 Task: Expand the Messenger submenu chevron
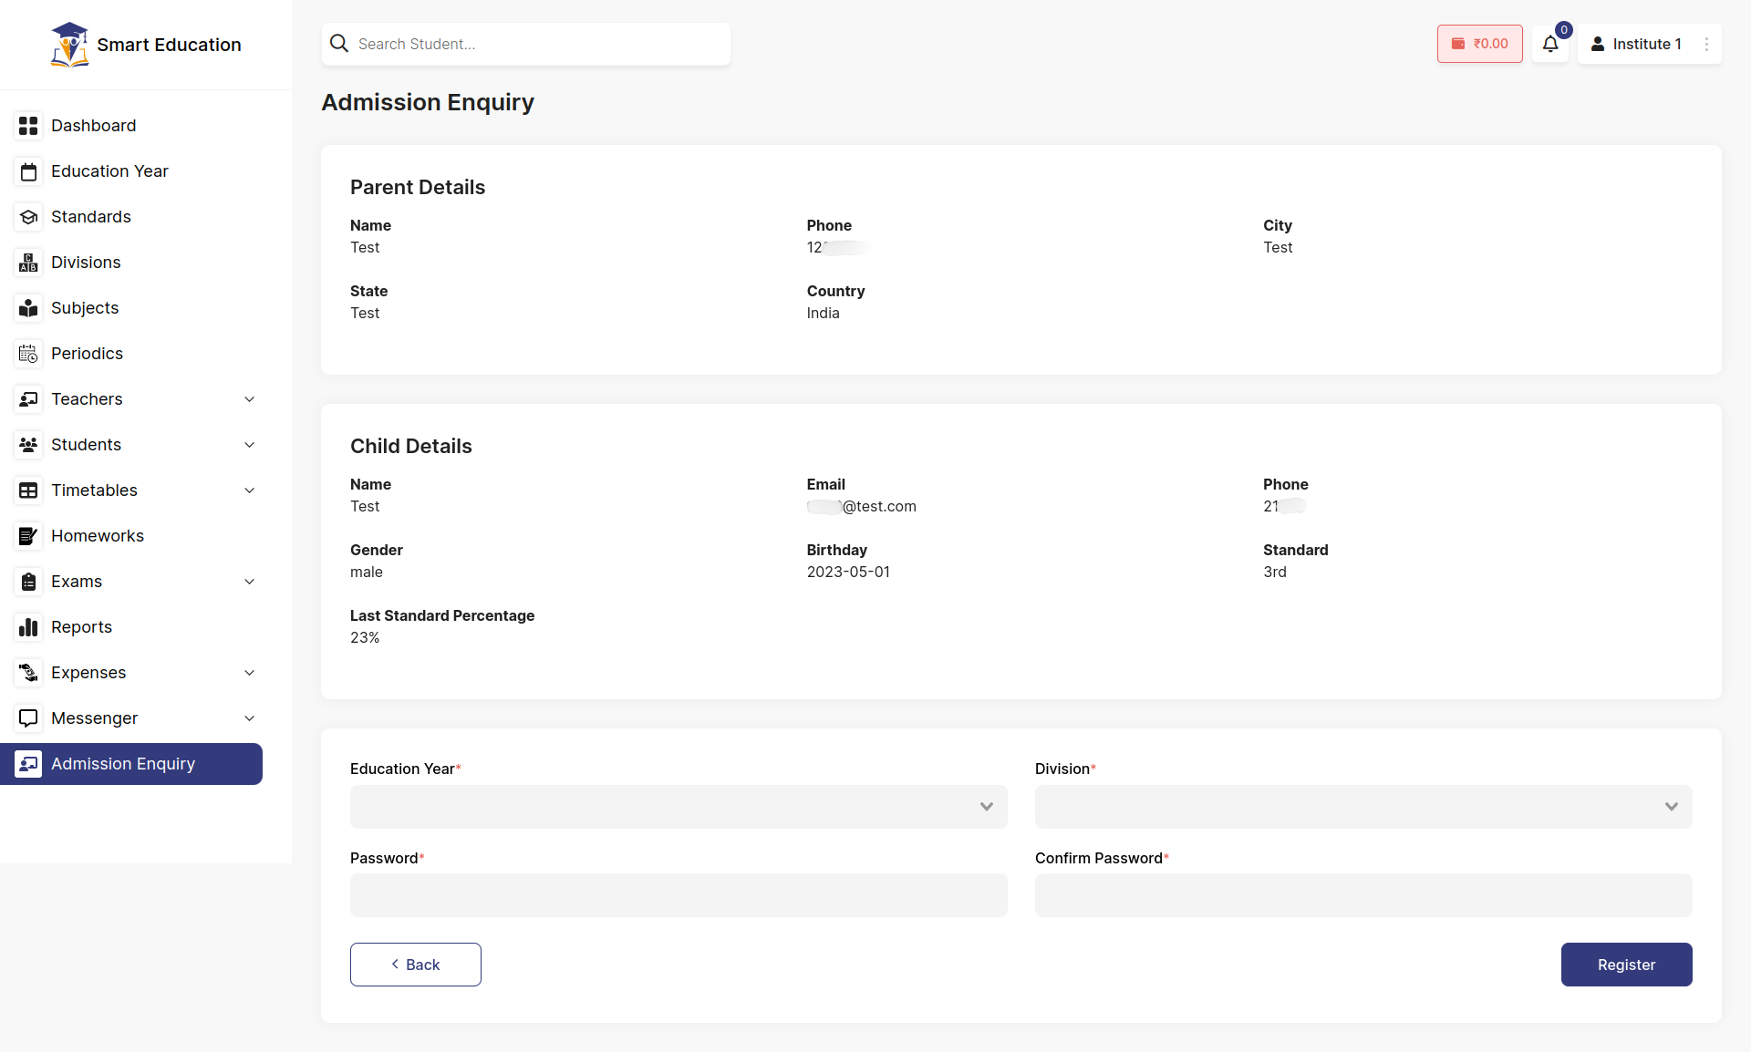click(x=250, y=718)
